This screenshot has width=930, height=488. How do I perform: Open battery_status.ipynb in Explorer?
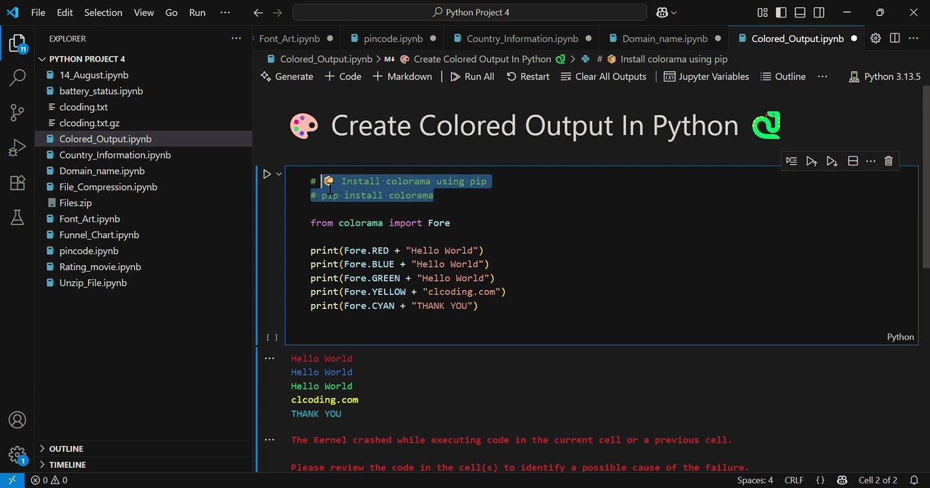point(143,91)
